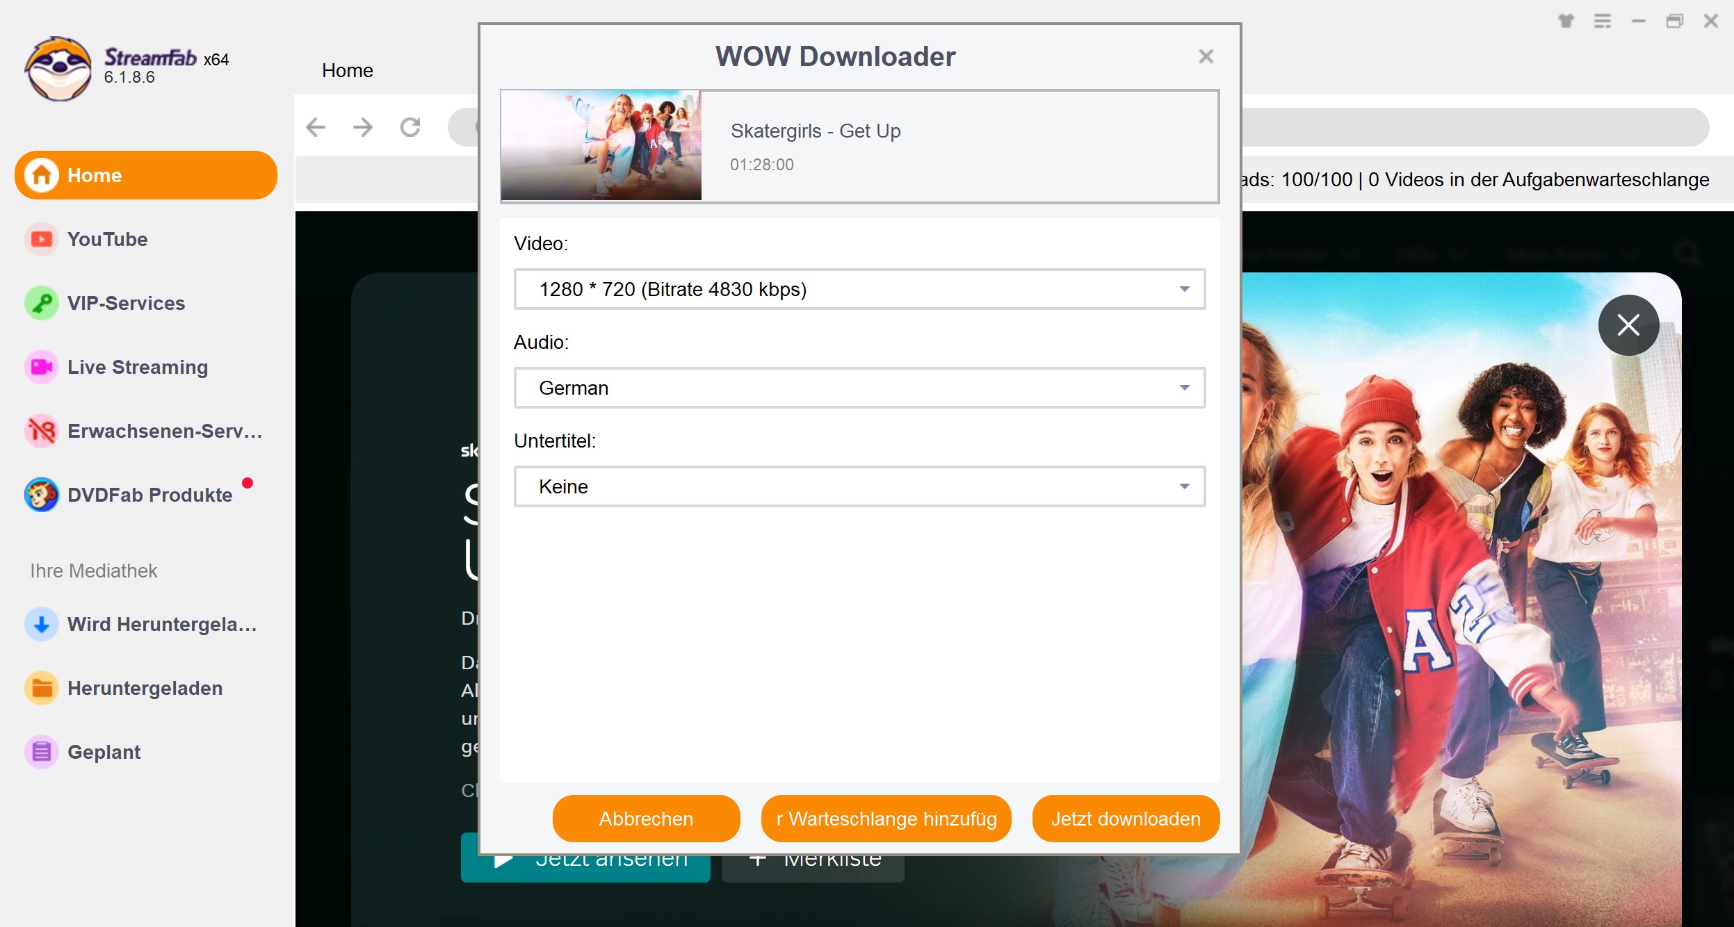Open VIP-Services key icon
This screenshot has width=1734, height=927.
(x=42, y=303)
